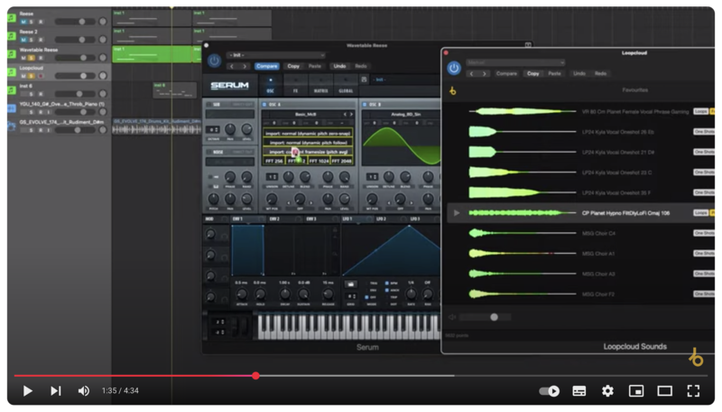Play the YouTube video

(27, 391)
